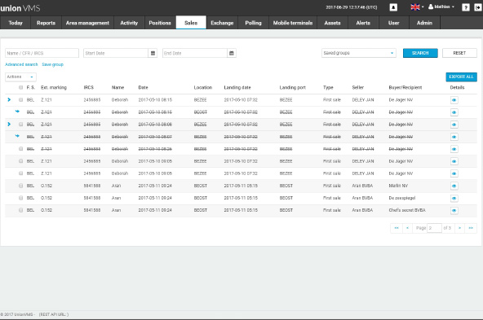Click the help question mark icon

pyautogui.click(x=465, y=7)
